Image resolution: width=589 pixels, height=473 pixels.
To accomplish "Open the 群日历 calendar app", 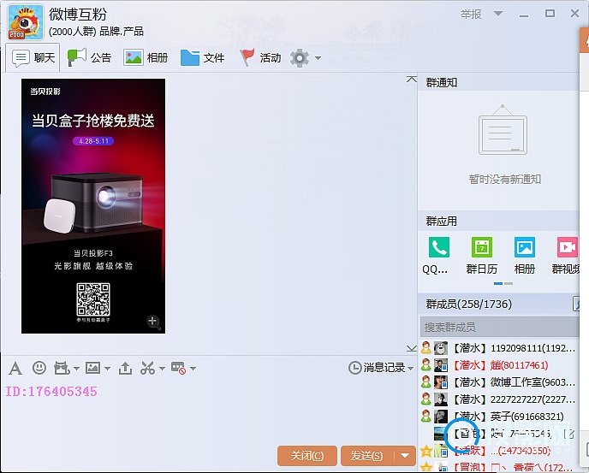I will coord(481,254).
